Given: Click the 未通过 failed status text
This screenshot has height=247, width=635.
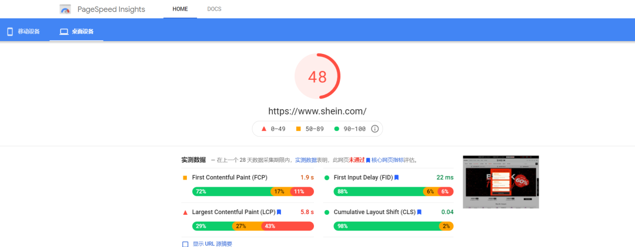Looking at the screenshot, I should tap(357, 160).
